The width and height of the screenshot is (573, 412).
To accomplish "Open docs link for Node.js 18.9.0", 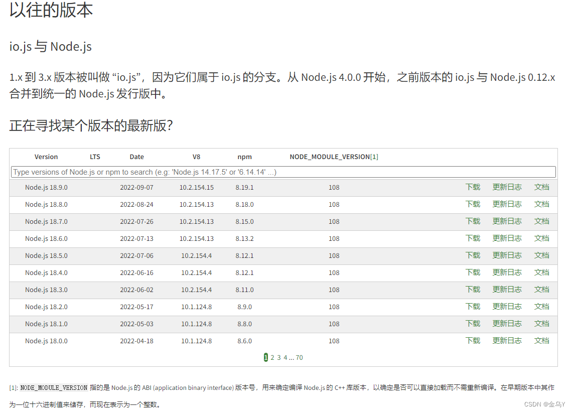I will [x=541, y=187].
